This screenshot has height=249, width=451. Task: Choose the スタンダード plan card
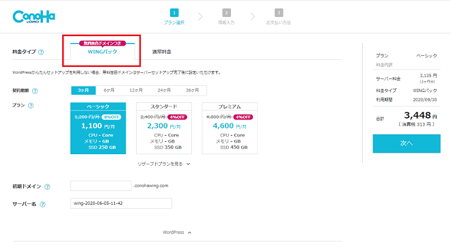(164, 128)
